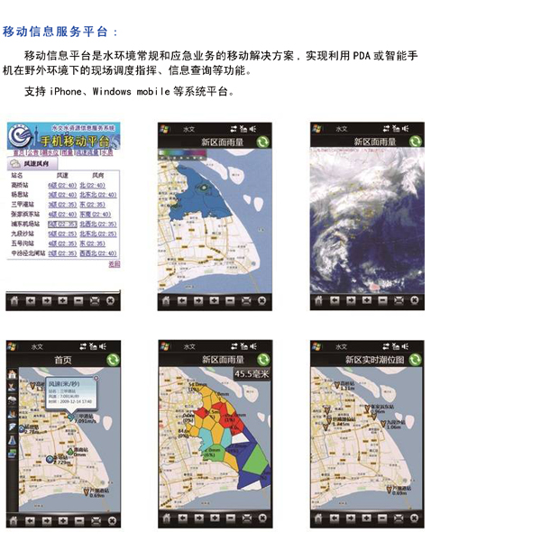Open 高桥站 wind speed link 6级 (22:40)
541x541 pixels.
(62, 184)
